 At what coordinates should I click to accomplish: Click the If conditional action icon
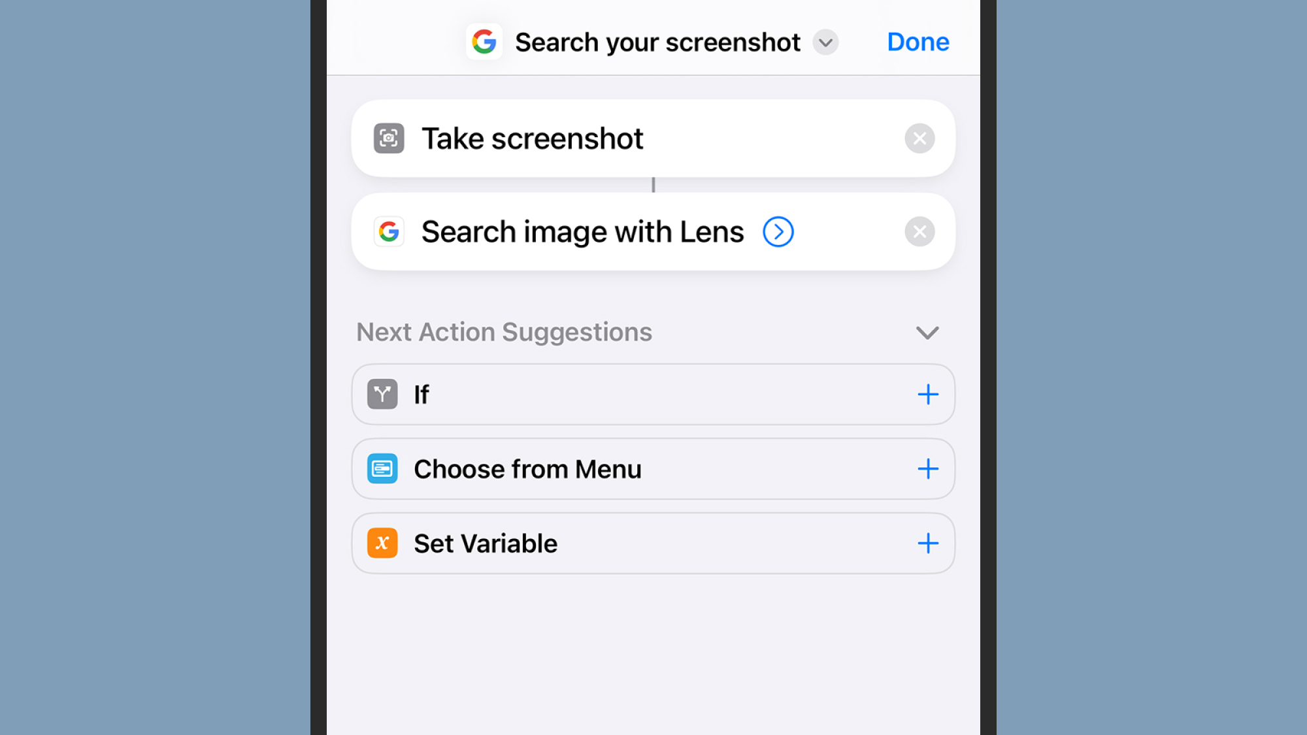click(382, 394)
